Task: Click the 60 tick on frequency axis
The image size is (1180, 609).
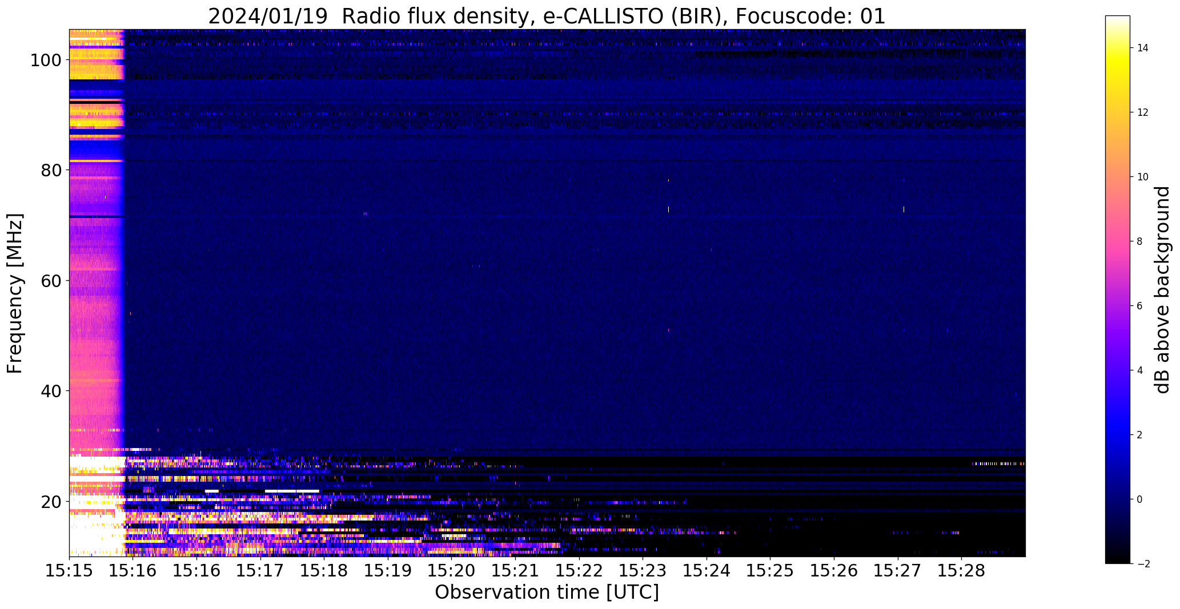Action: (51, 280)
